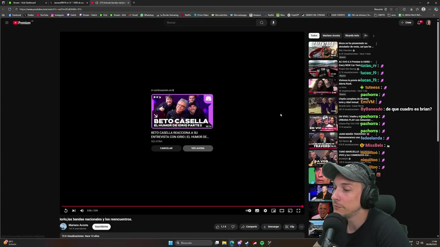Like the video with 1,1 K
440x247 pixels.
click(221, 226)
